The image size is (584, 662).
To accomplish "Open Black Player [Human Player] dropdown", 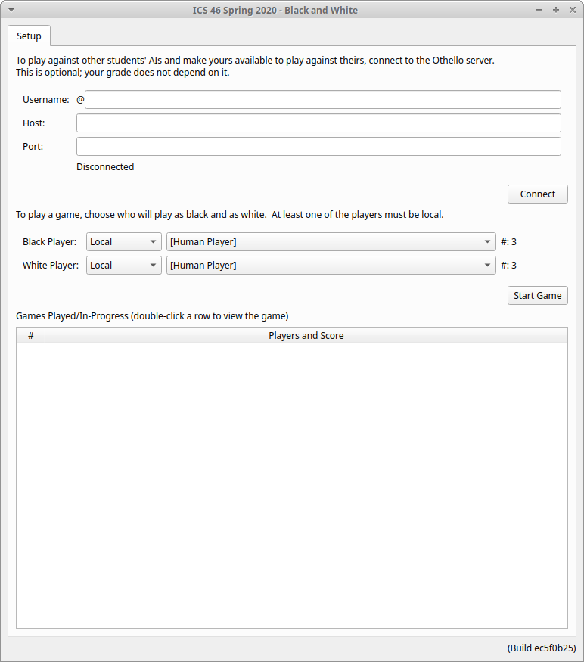I will pyautogui.click(x=331, y=242).
